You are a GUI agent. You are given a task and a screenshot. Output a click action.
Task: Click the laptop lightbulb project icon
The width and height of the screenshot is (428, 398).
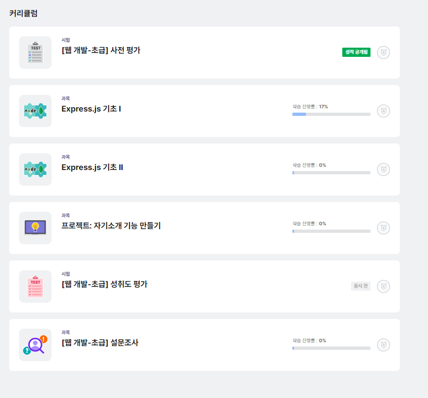point(35,228)
